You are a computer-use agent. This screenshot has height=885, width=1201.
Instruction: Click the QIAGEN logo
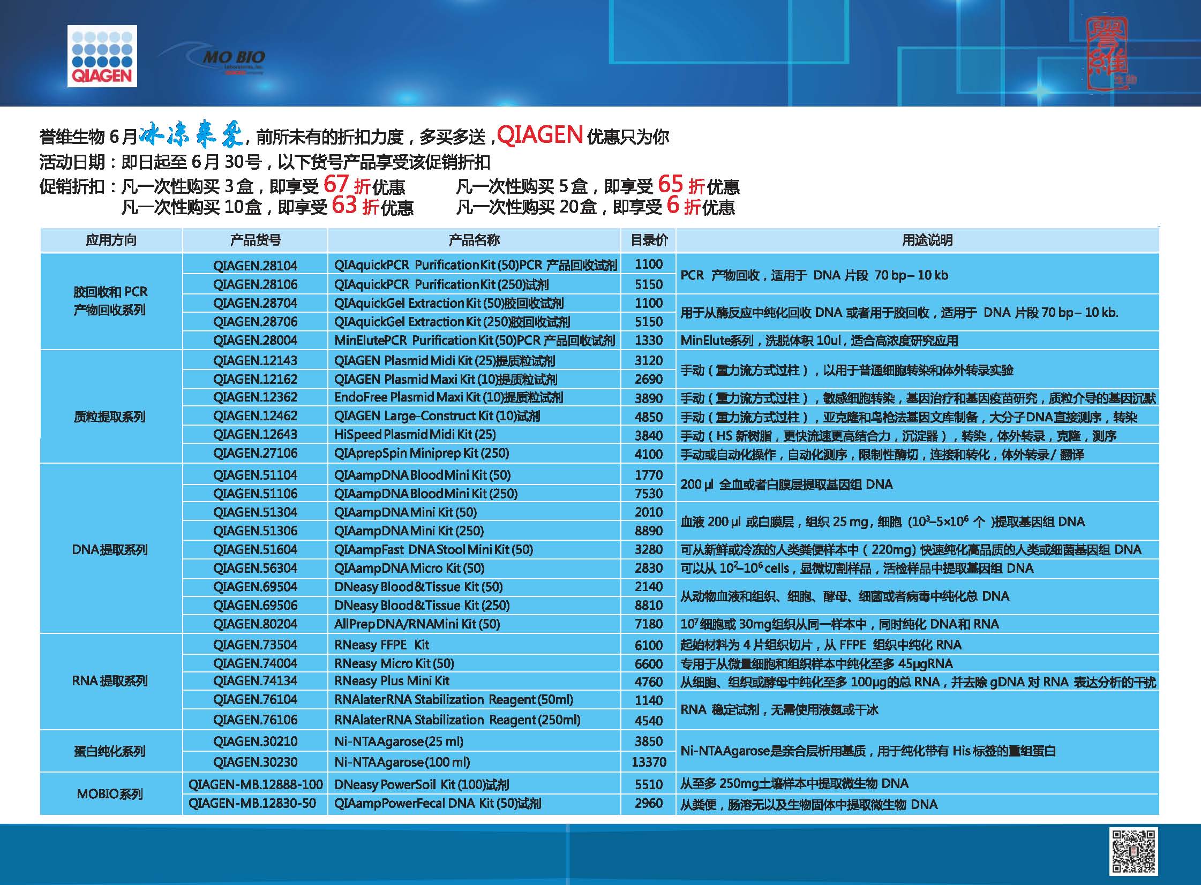(x=102, y=56)
